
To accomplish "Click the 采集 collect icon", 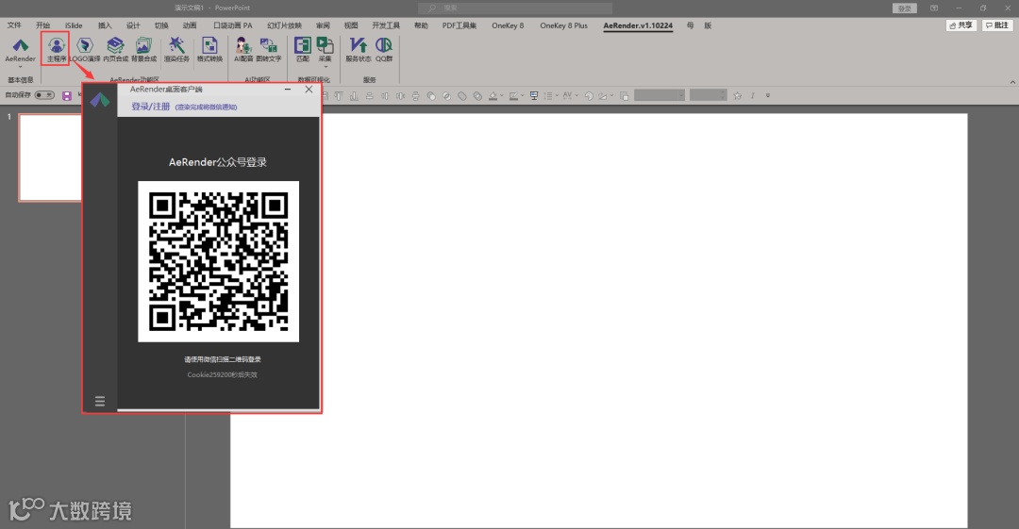I will point(325,45).
